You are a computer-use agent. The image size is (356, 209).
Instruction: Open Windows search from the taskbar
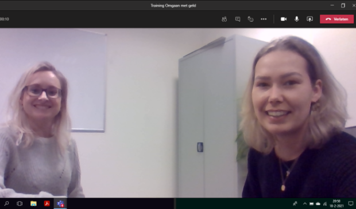[6, 204]
